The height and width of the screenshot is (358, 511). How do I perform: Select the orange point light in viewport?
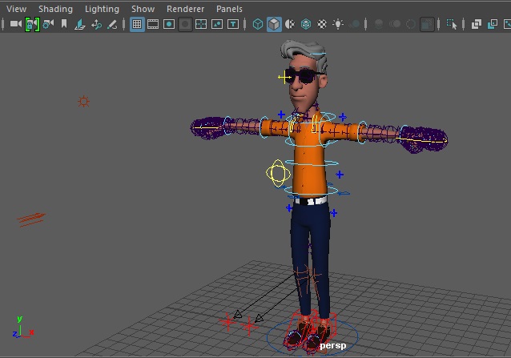pos(84,102)
